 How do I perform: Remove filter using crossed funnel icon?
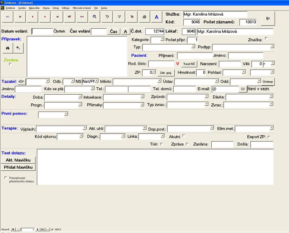click(132, 17)
